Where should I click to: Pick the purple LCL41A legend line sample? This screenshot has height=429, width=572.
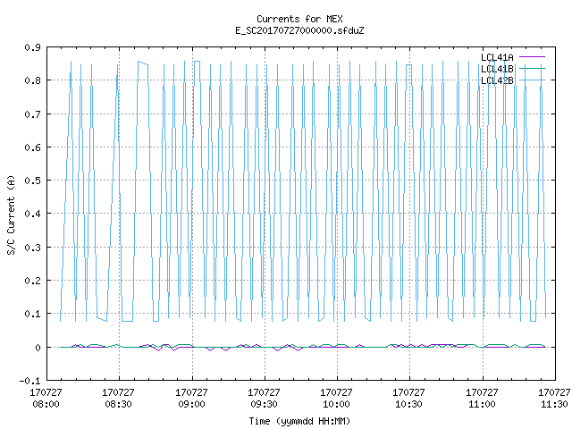tap(532, 57)
